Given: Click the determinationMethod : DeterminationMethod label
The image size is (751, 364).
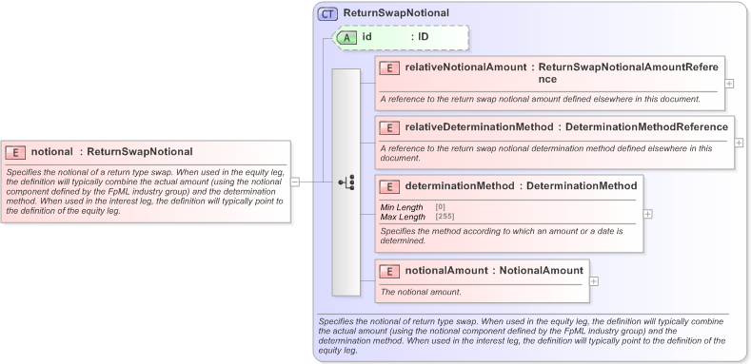Looking at the screenshot, I should coord(521,185).
